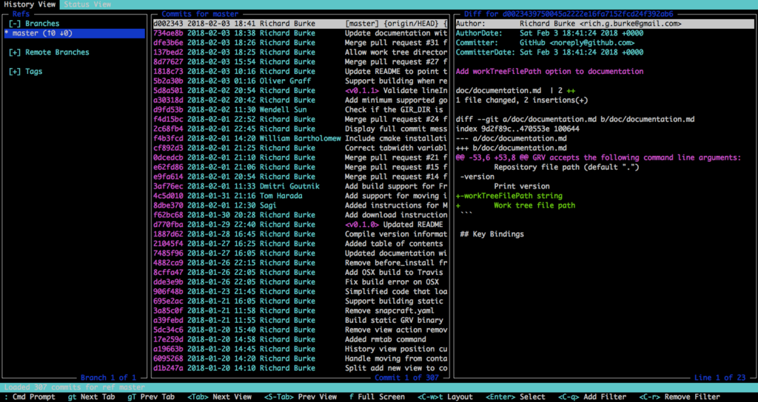Select commit d002343 at the top

click(x=301, y=24)
